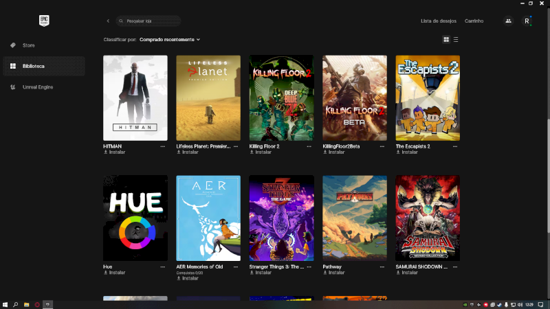Open the Killing Floor 2 Beta cover
The height and width of the screenshot is (309, 550).
(x=355, y=98)
